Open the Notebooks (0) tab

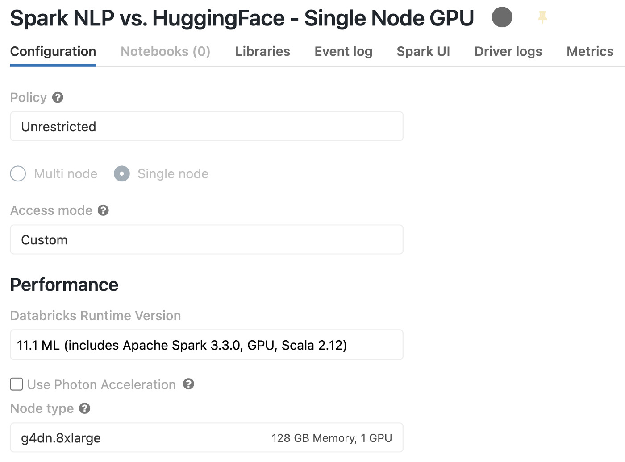(165, 52)
